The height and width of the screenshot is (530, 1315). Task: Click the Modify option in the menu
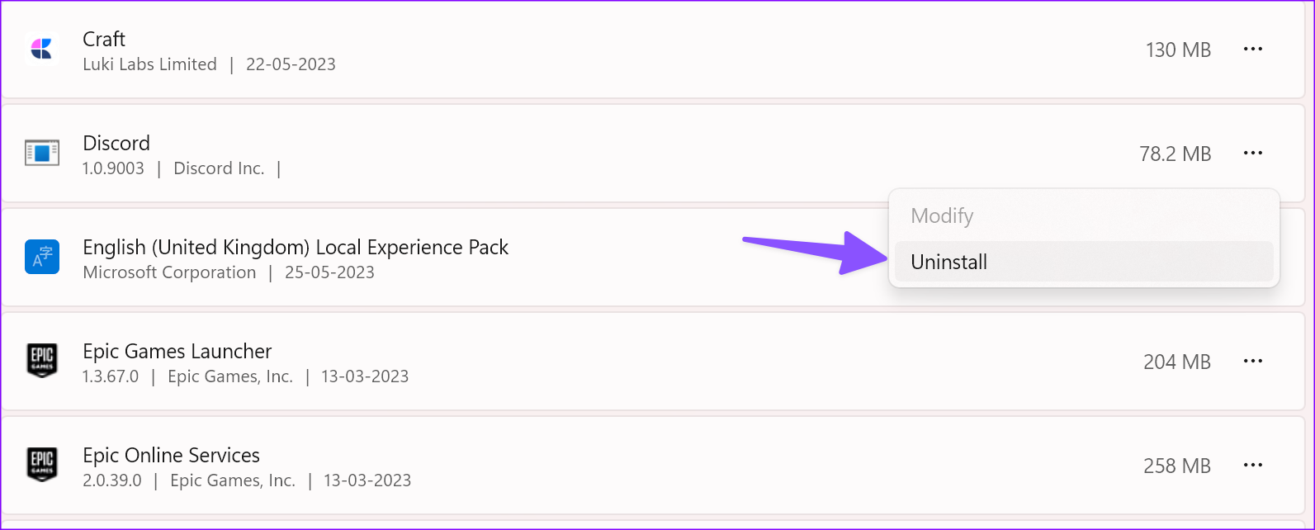[942, 215]
